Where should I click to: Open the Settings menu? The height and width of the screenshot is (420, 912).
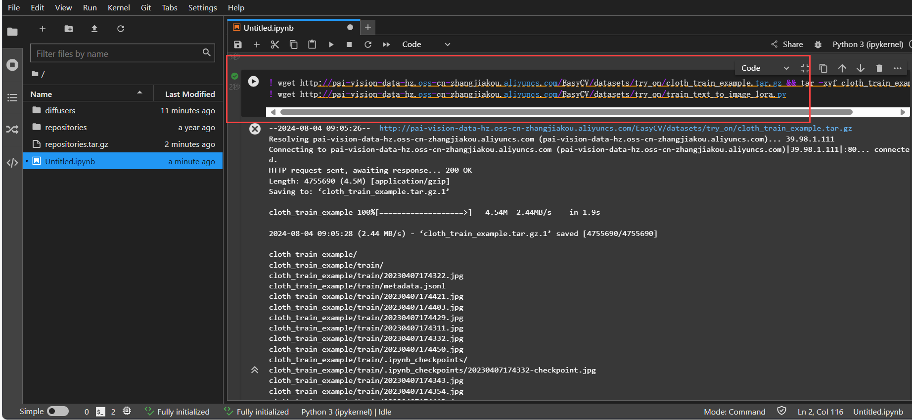pyautogui.click(x=202, y=7)
